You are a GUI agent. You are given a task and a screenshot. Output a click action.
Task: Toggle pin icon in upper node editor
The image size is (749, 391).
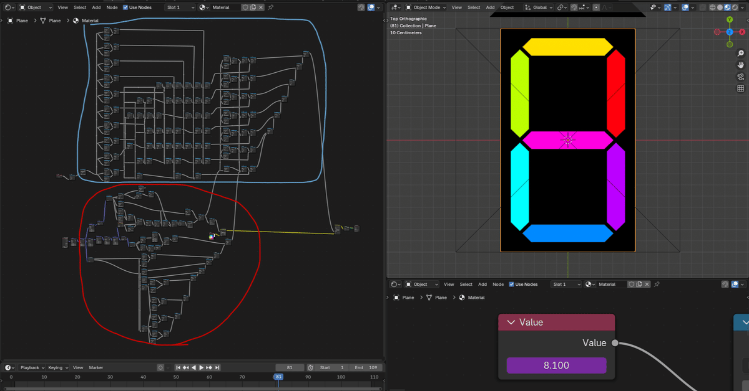(270, 7)
